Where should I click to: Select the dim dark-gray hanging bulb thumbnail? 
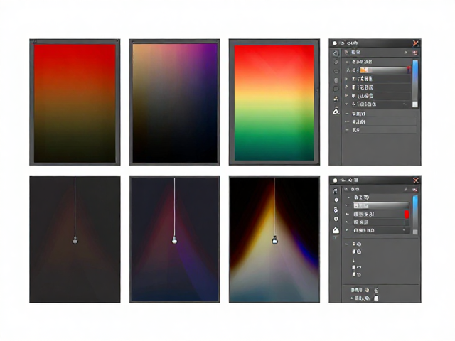[x=75, y=239]
